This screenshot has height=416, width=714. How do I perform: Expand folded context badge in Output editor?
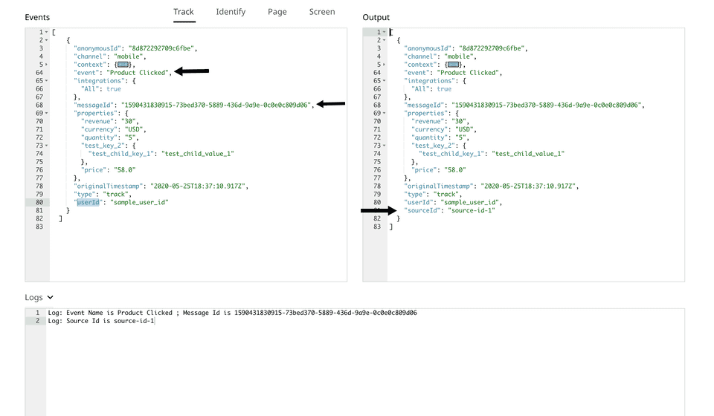[x=454, y=65]
